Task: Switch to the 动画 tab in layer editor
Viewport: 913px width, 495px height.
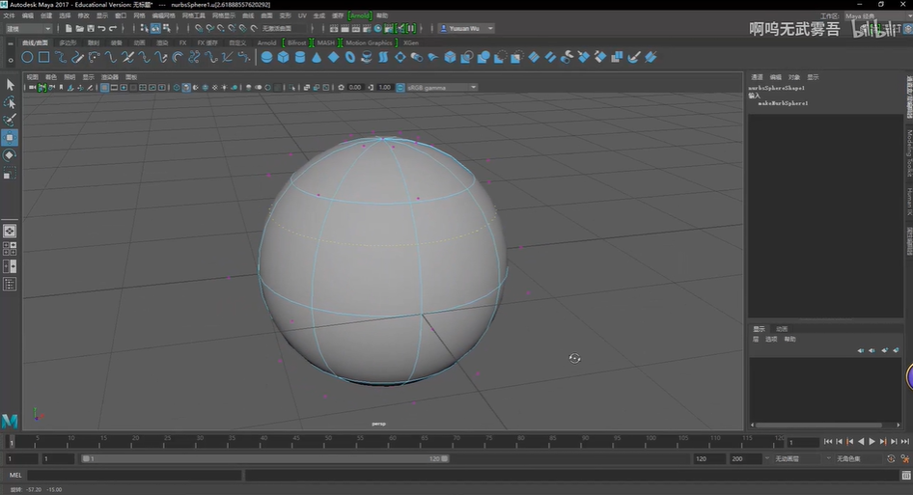Action: tap(782, 329)
